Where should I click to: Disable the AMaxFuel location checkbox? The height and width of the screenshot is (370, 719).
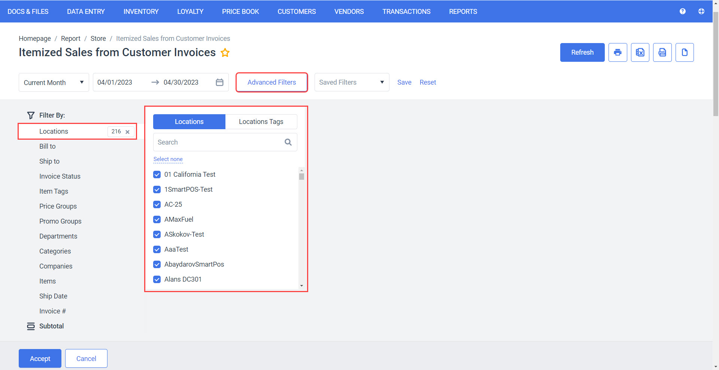tap(157, 219)
